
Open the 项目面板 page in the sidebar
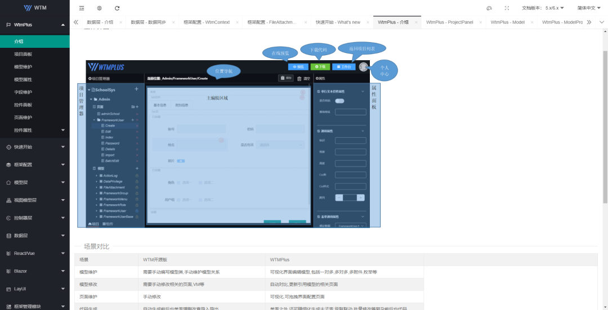pyautogui.click(x=35, y=54)
